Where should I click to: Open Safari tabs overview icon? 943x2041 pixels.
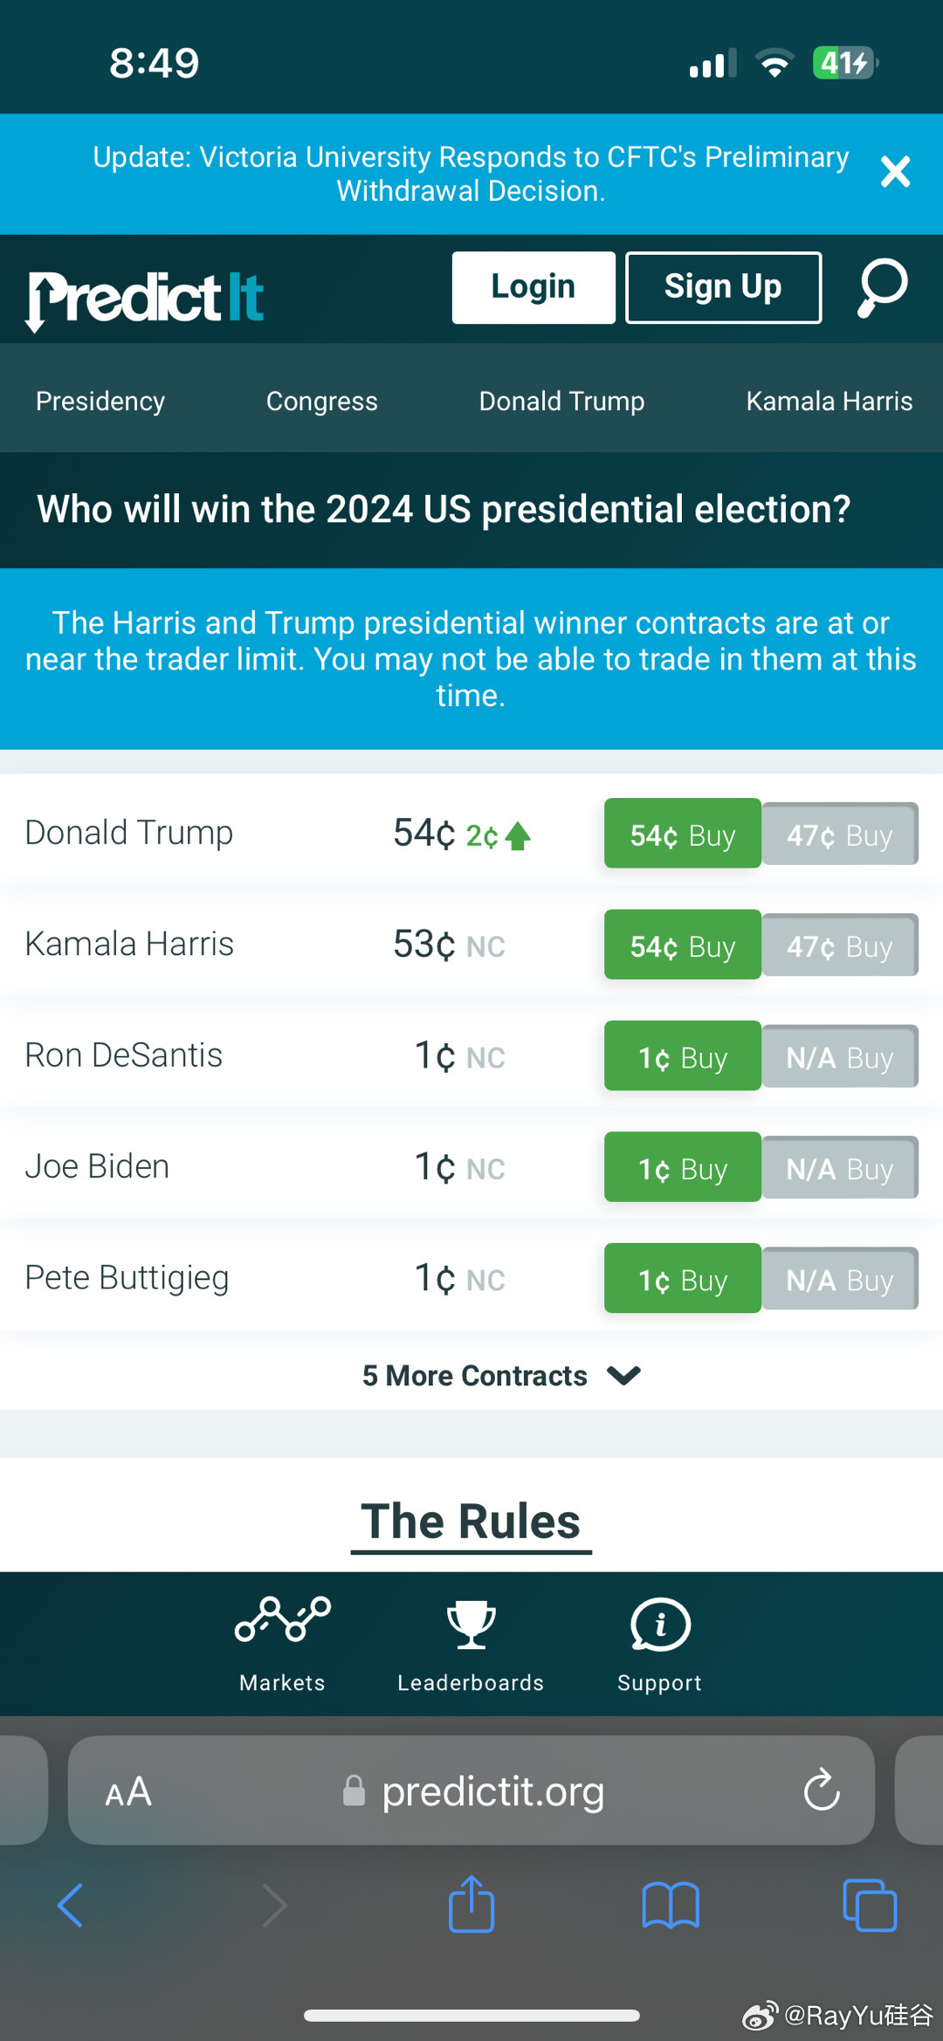[x=870, y=1904]
